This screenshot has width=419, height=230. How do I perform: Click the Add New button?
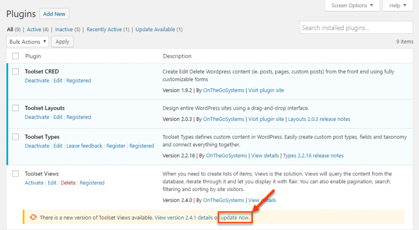[x=54, y=14]
